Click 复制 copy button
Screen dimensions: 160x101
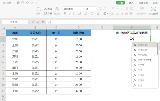click(x=48, y=13)
